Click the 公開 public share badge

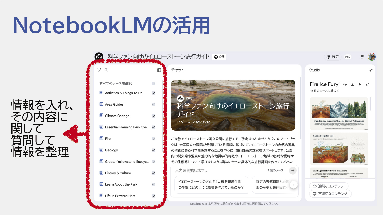[219, 57]
